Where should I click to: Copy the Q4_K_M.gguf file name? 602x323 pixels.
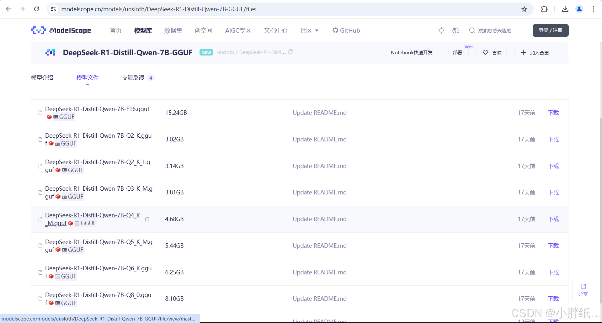click(x=147, y=219)
